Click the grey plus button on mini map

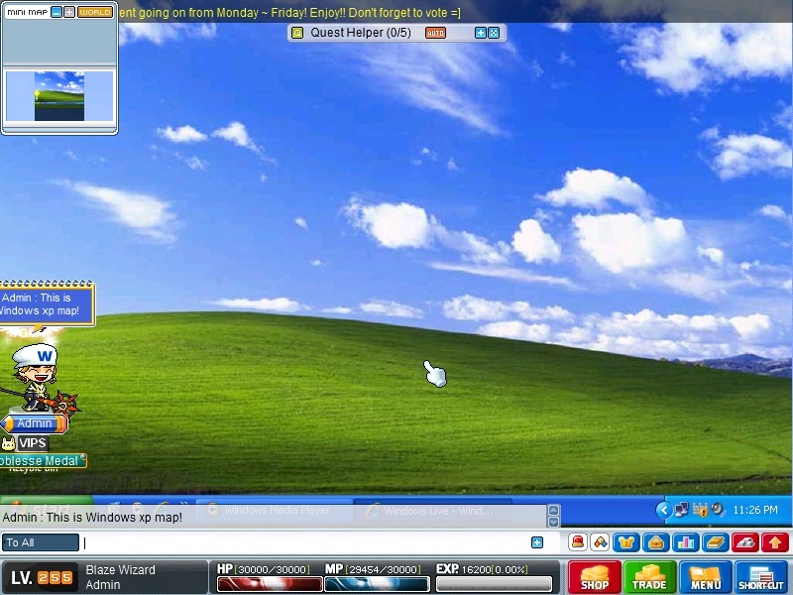[69, 12]
